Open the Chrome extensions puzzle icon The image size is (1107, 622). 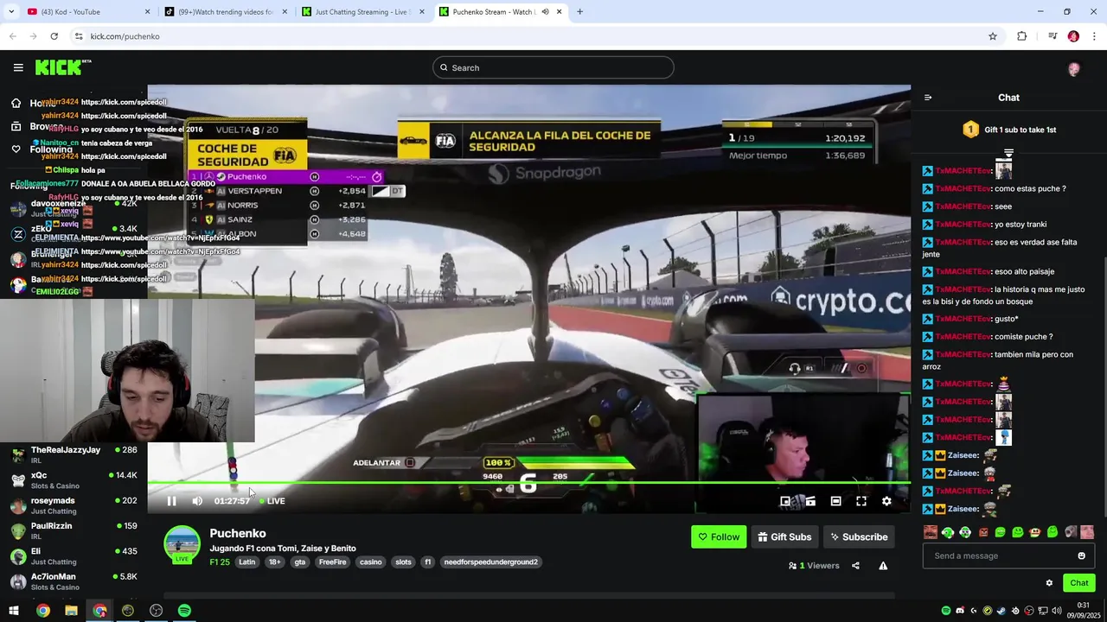pos(1022,36)
